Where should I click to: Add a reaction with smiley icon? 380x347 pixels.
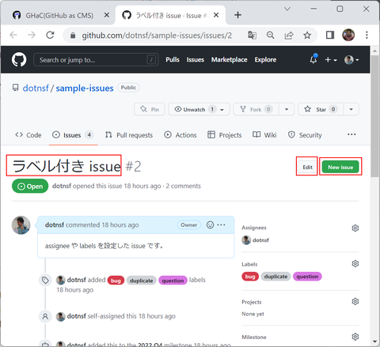tap(210, 224)
